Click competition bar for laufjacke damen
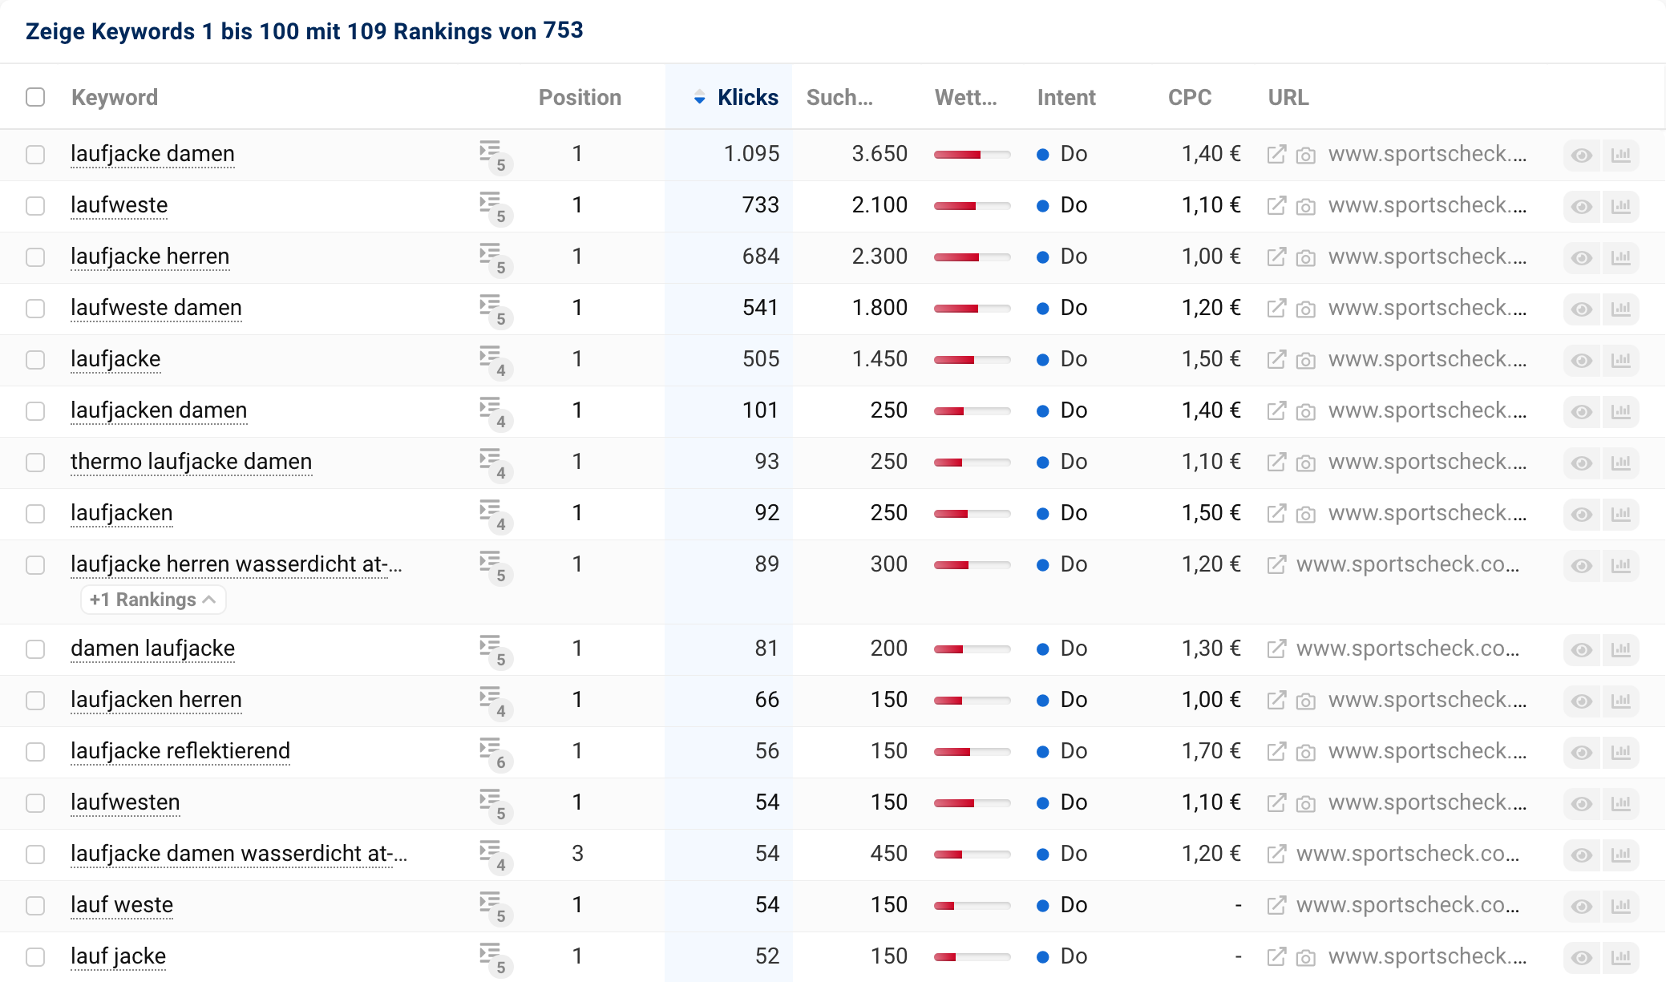1666x982 pixels. coord(971,155)
